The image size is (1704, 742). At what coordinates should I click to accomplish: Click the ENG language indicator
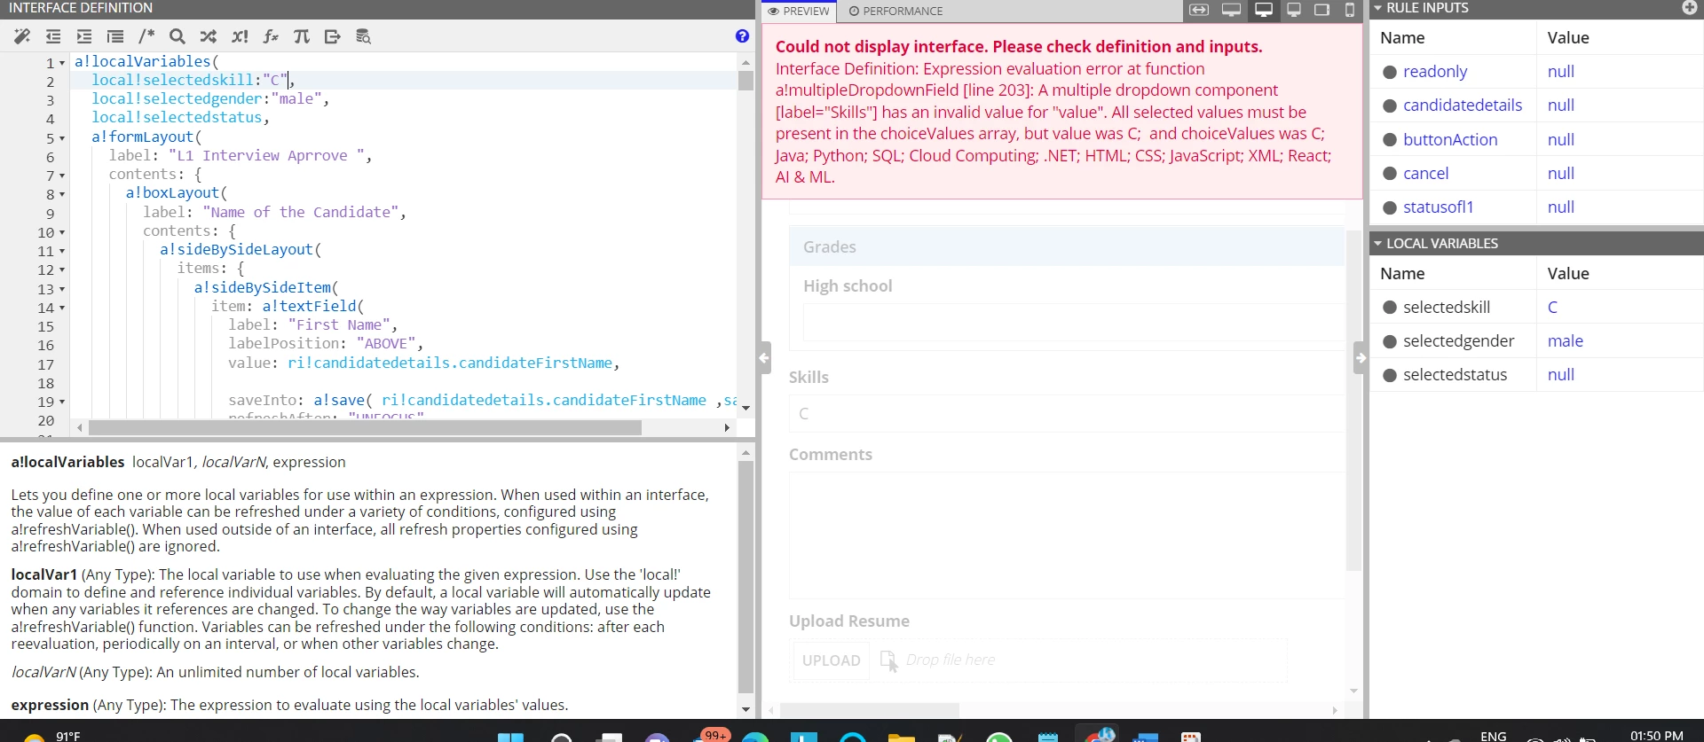point(1494,736)
